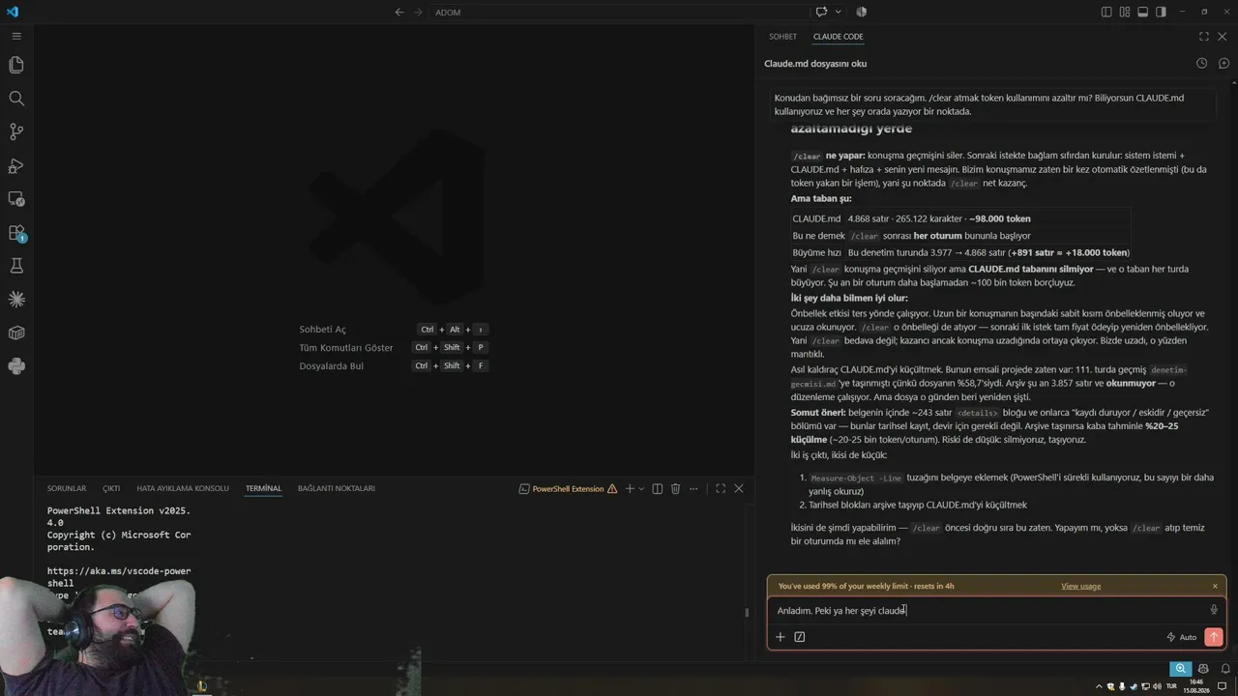This screenshot has width=1238, height=696.
Task: Split the terminal
Action: (x=658, y=488)
